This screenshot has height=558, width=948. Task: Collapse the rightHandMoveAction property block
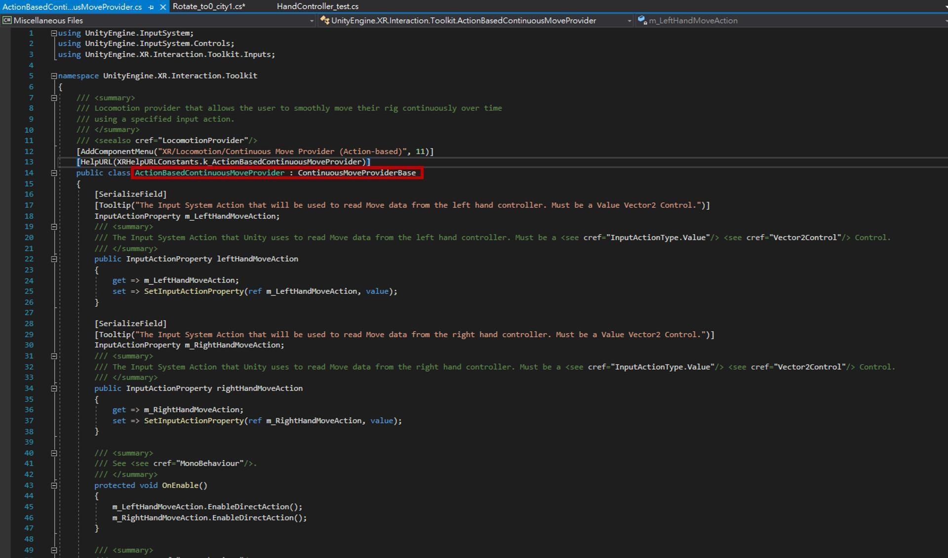(x=53, y=388)
